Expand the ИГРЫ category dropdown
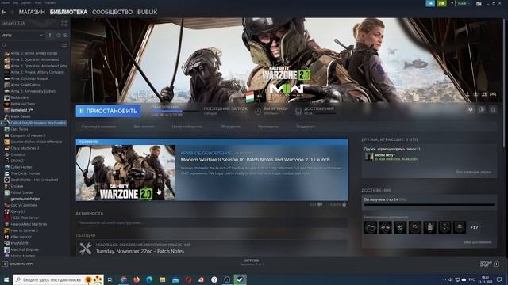 [41, 35]
